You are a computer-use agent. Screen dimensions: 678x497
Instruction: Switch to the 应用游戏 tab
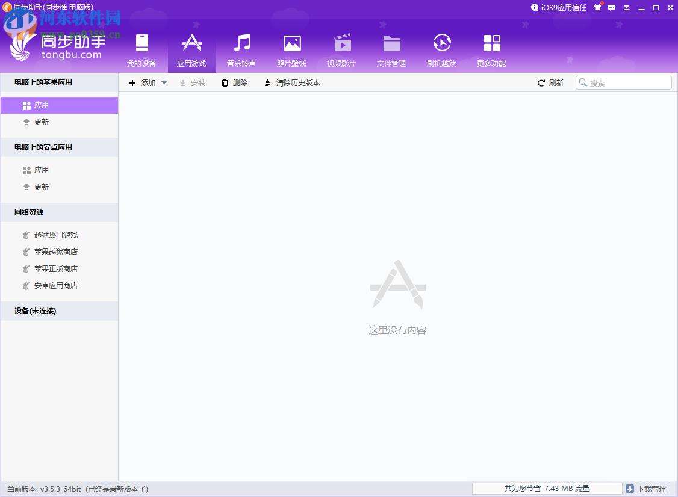[x=191, y=51]
